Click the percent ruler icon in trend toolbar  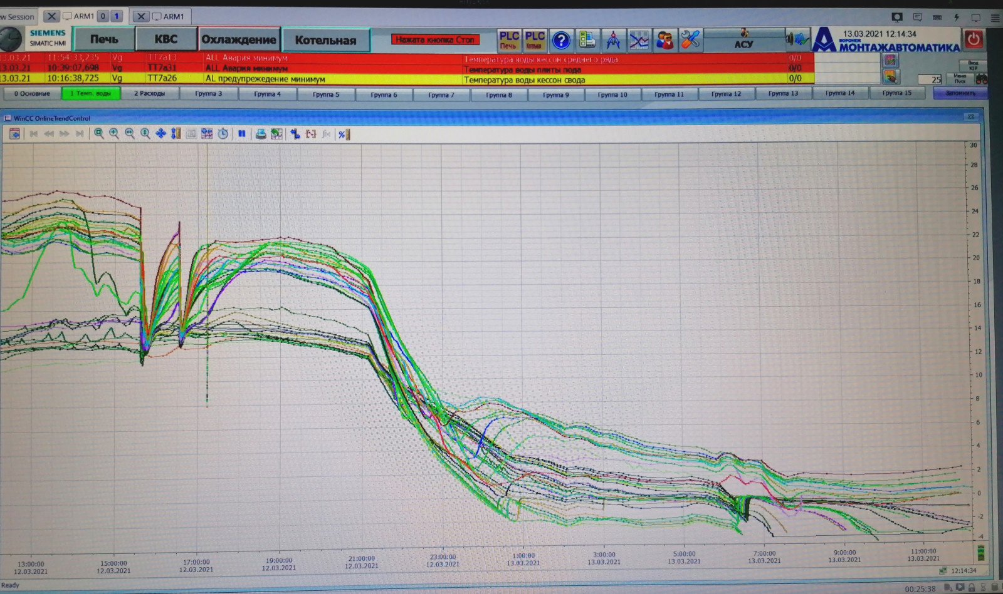[344, 134]
